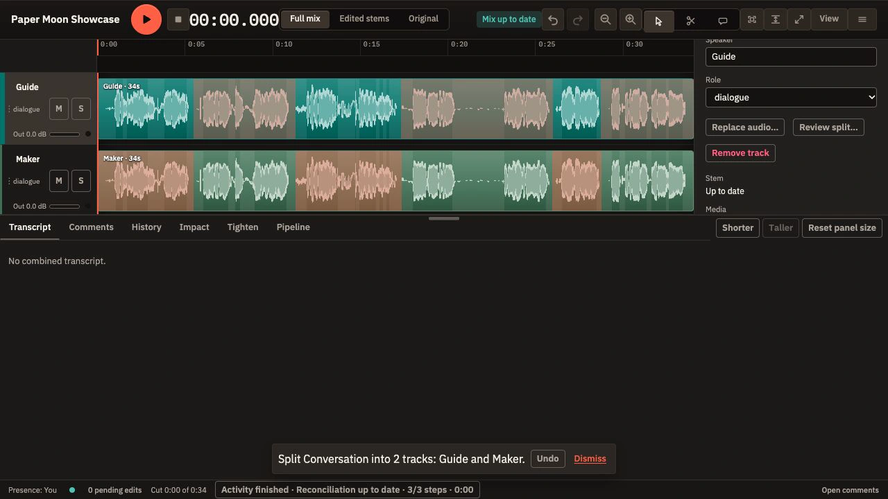This screenshot has width=888, height=499.
Task: Zoom in on the timeline
Action: coord(631,20)
